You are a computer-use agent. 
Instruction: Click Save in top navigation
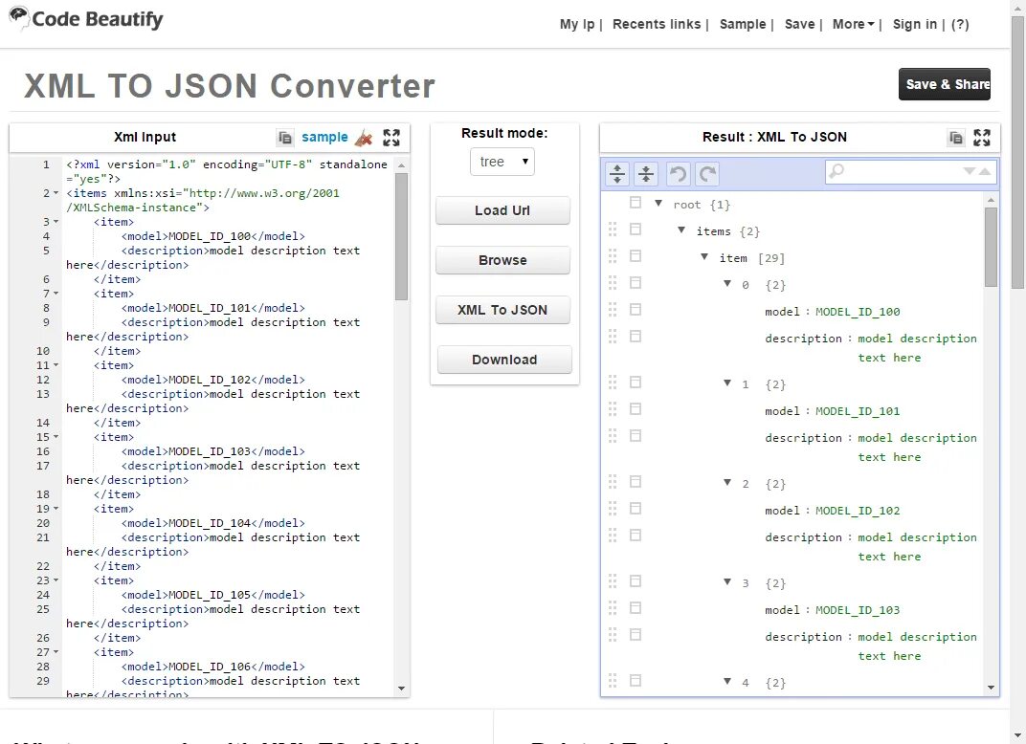799,24
